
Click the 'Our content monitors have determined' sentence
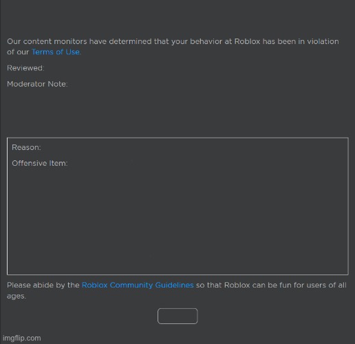173,47
